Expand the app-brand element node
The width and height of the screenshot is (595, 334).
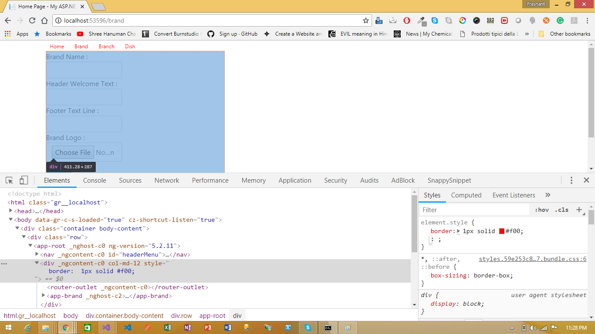click(44, 296)
